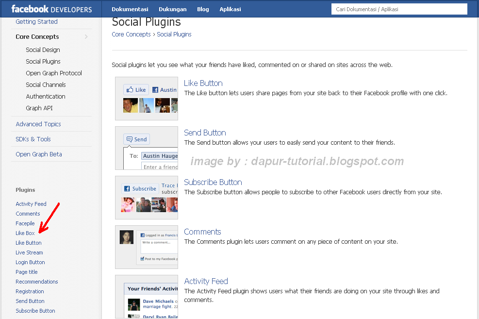
Task: Click Core Concepts breadcrumb link
Action: tap(131, 34)
